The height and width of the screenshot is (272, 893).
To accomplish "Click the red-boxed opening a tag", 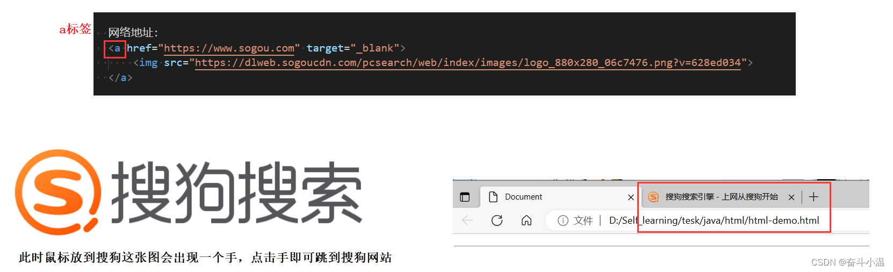I will pos(114,49).
